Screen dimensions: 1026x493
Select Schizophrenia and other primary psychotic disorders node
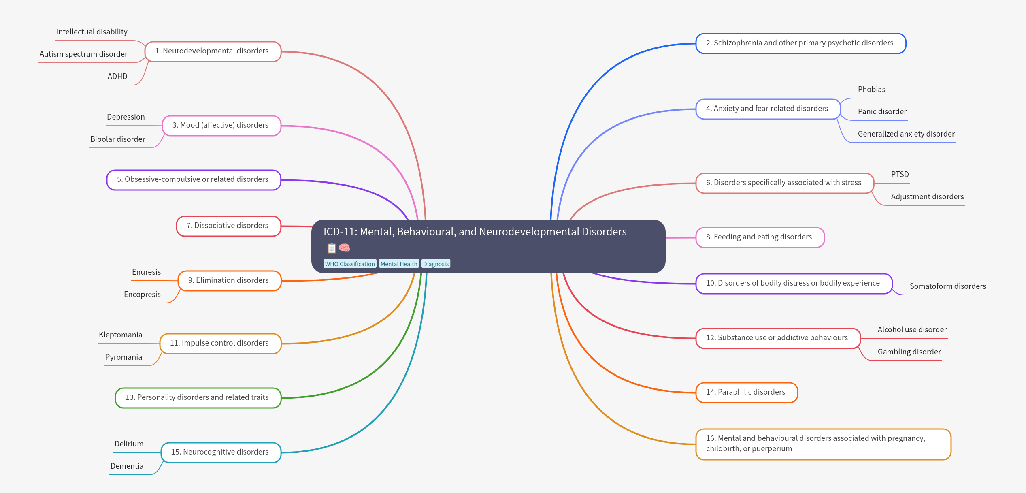800,43
